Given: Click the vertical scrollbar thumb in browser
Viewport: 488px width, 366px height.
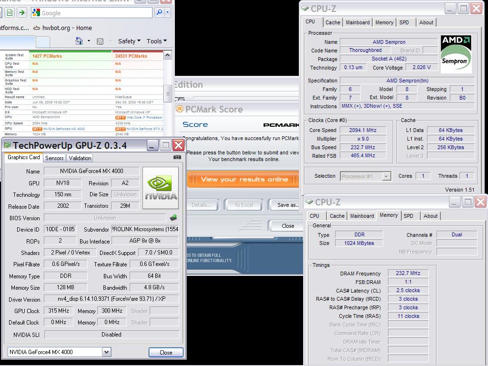Looking at the screenshot, I should coord(167,93).
